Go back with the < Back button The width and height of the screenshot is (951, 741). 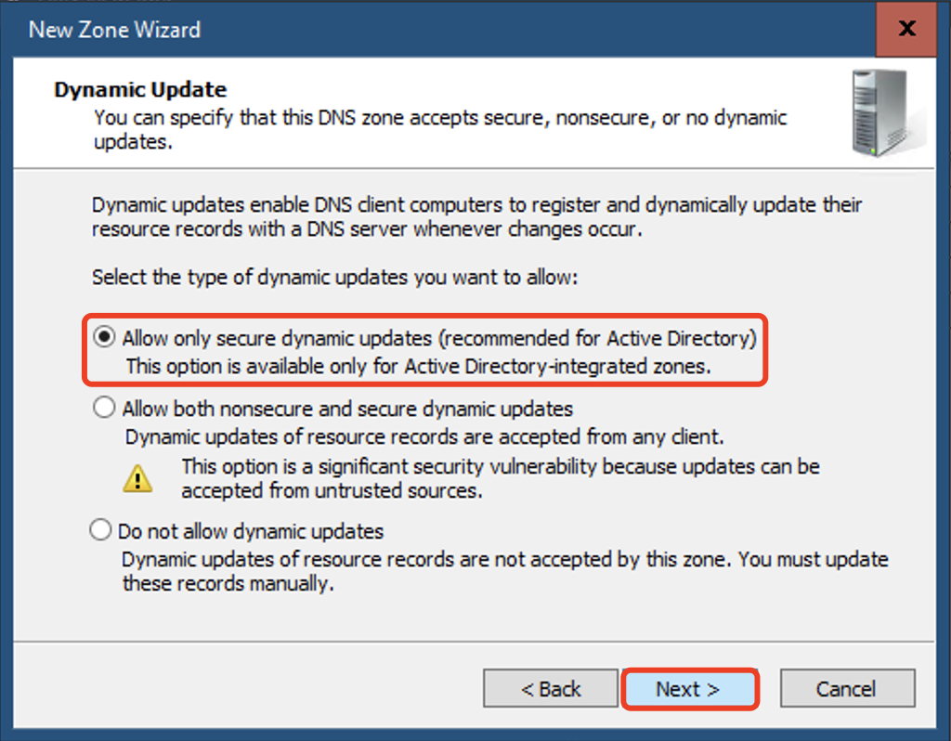(x=551, y=688)
